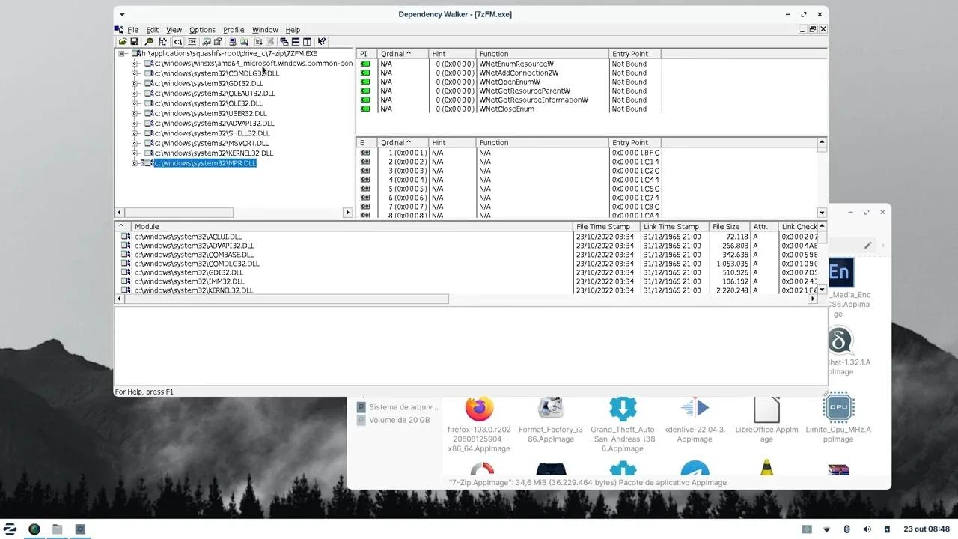Click the green PI status icon beside WNetCloseEnum

(365, 109)
